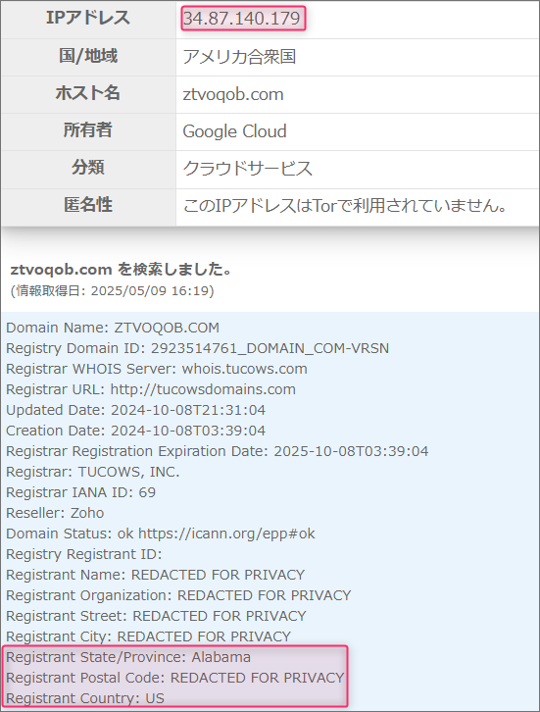Click the クラウドサービス category value
The width and height of the screenshot is (540, 712).
pyautogui.click(x=247, y=169)
